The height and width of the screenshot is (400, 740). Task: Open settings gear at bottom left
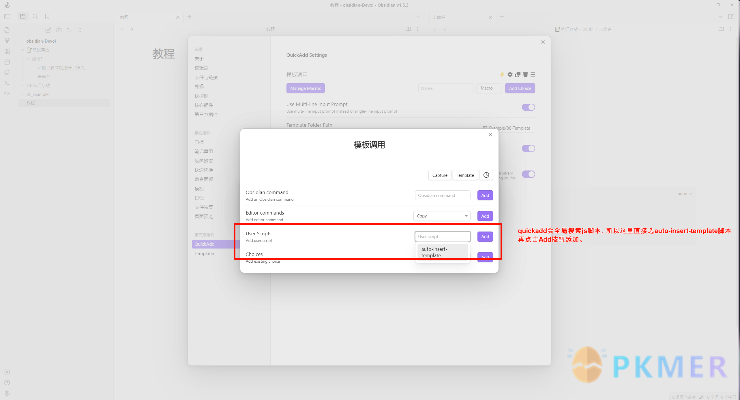(7, 393)
